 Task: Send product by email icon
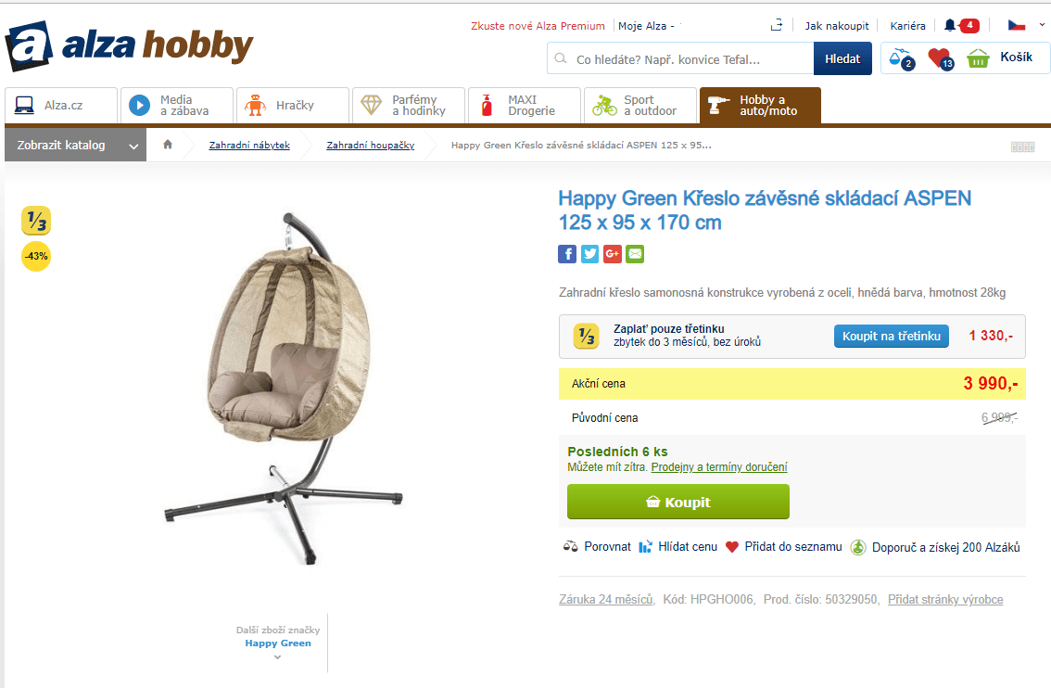pyautogui.click(x=635, y=254)
